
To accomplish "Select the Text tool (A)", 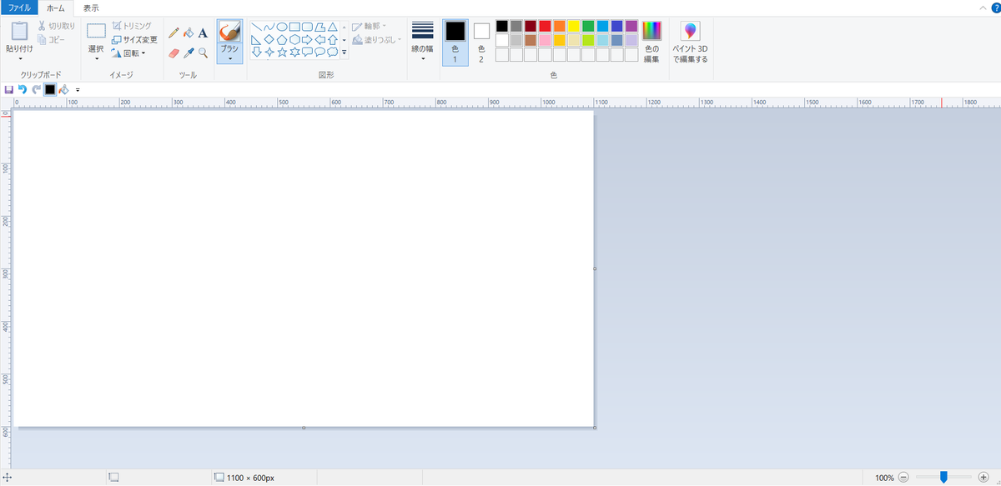I will [x=203, y=33].
